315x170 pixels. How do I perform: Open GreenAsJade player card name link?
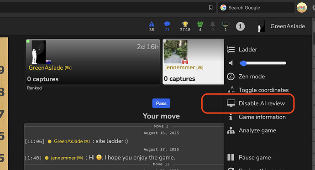point(46,68)
